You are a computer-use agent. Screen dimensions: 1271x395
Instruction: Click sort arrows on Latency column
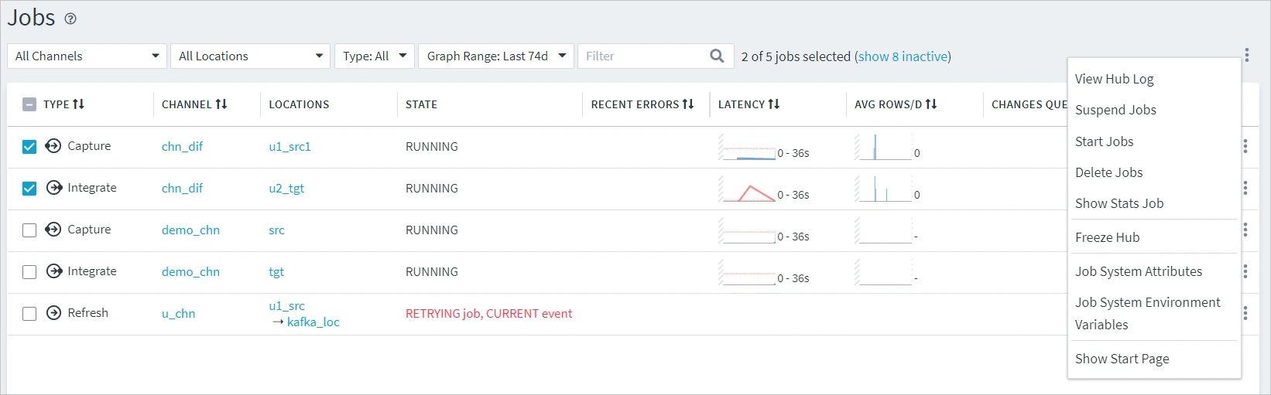(x=773, y=104)
